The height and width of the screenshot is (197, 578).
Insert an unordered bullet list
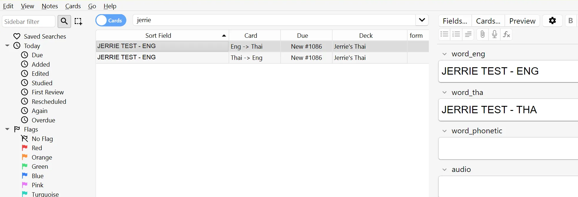[444, 34]
